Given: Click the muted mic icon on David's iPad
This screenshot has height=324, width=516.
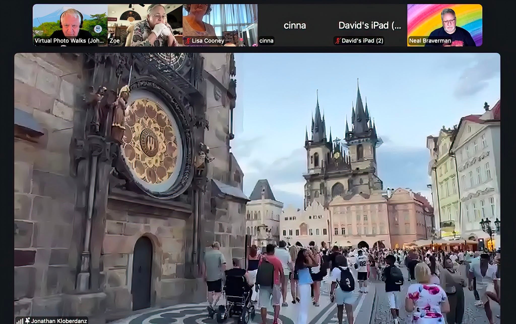Looking at the screenshot, I should [338, 41].
